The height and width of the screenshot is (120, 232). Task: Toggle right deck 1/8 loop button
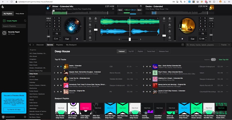[202, 39]
